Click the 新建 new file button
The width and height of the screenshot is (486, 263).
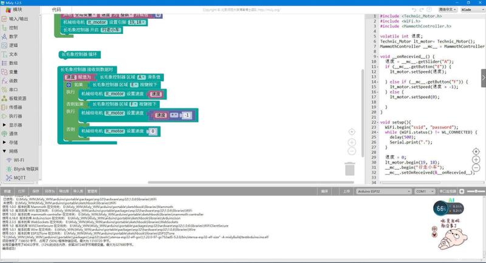7,191
